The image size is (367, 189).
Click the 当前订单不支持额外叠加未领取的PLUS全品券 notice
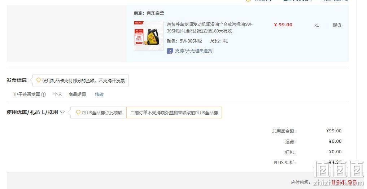[x=174, y=113]
